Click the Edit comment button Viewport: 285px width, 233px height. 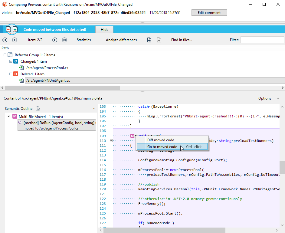click(x=209, y=12)
